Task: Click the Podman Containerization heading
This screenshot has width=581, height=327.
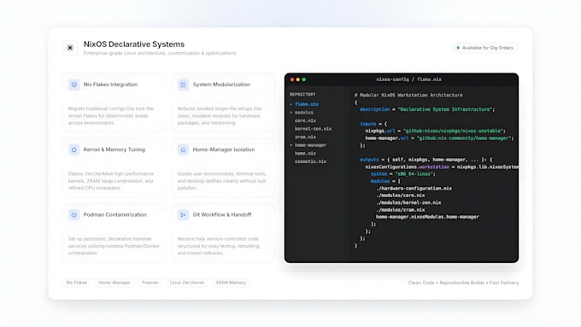Action: (114, 215)
